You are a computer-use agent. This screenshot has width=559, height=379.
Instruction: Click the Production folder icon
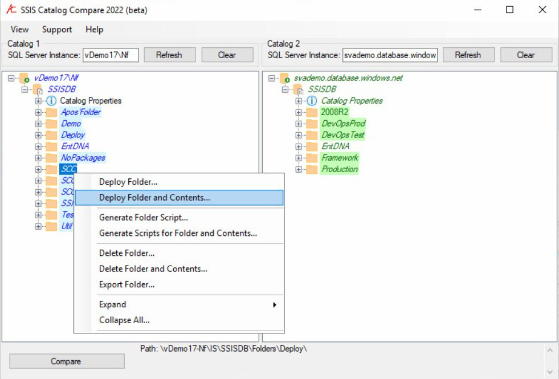(x=312, y=169)
